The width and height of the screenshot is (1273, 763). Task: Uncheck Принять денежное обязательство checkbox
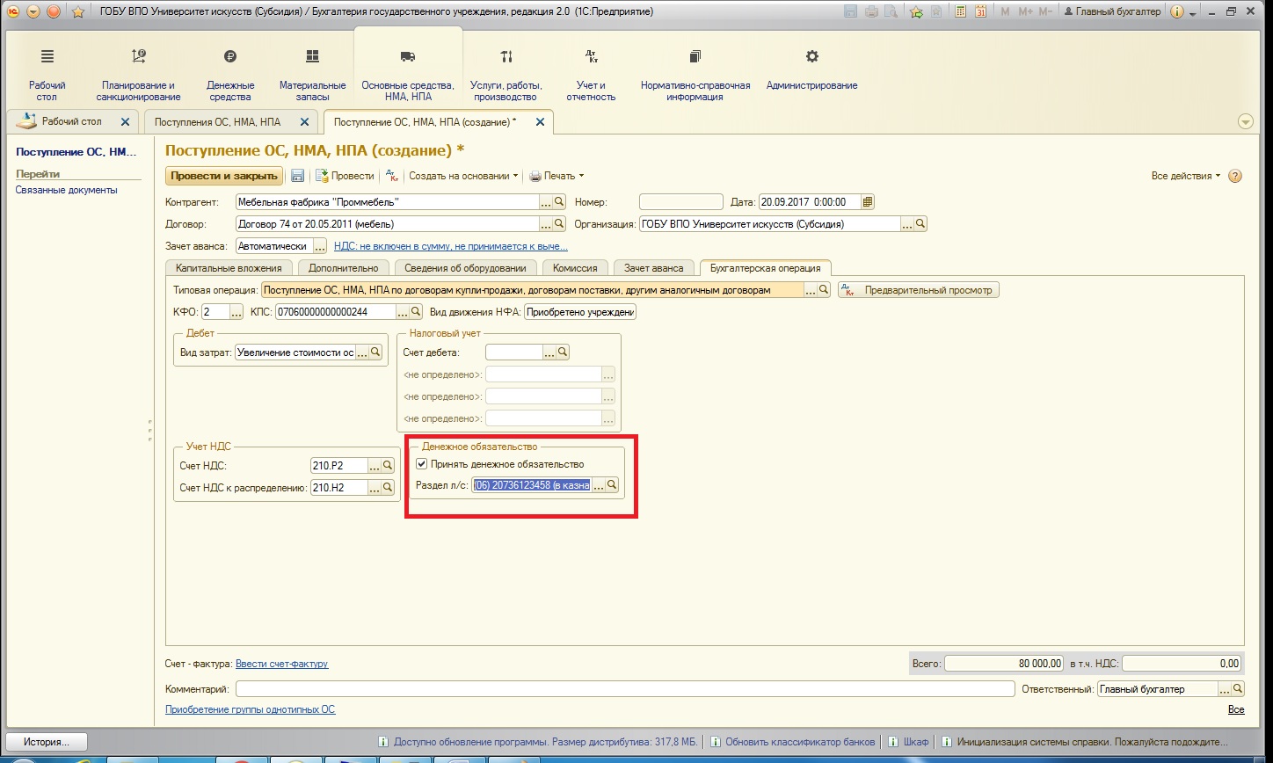point(422,464)
